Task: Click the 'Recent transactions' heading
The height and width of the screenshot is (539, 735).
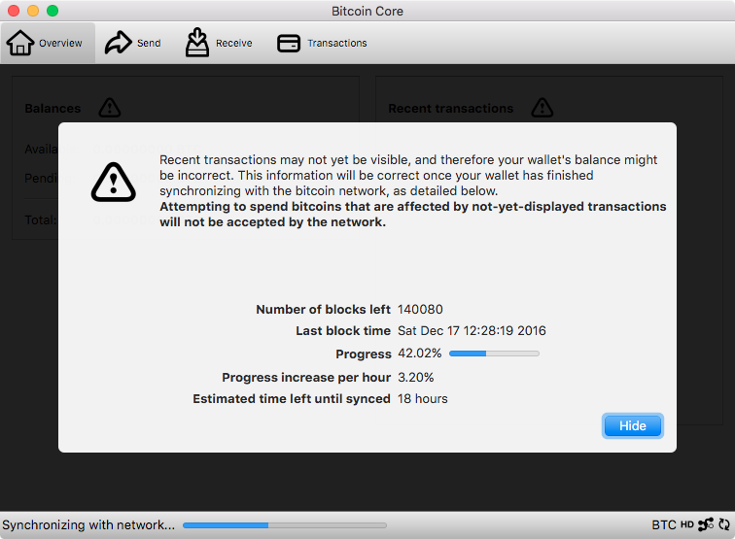Action: tap(451, 108)
